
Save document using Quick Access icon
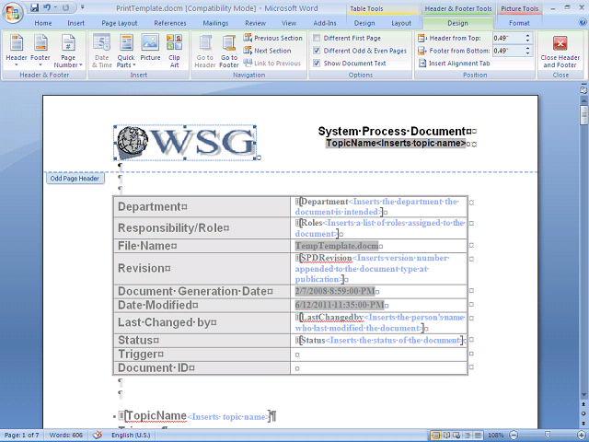pyautogui.click(x=35, y=7)
